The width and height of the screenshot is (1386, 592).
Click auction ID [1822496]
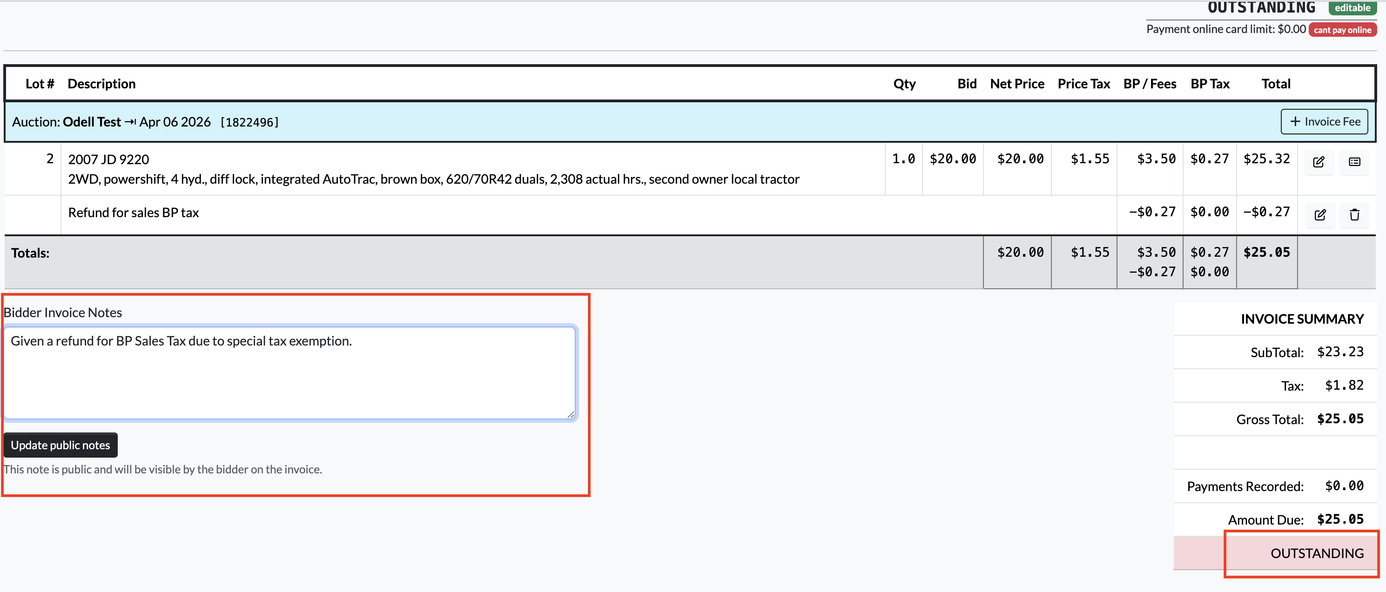click(249, 122)
